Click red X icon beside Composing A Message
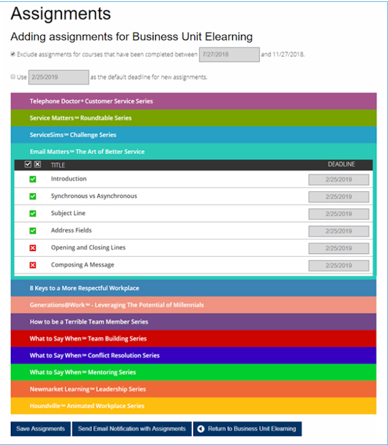 33,265
